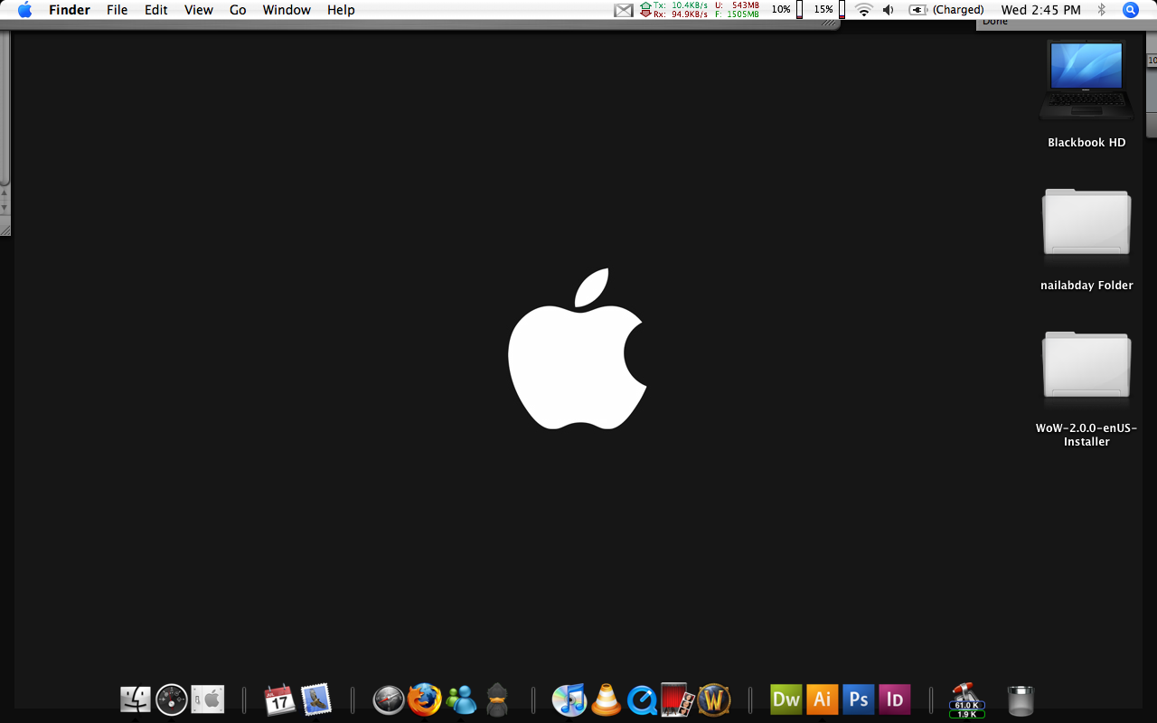Viewport: 1157px width, 723px height.
Task: Open iCal calendar in dock
Action: [x=280, y=699]
